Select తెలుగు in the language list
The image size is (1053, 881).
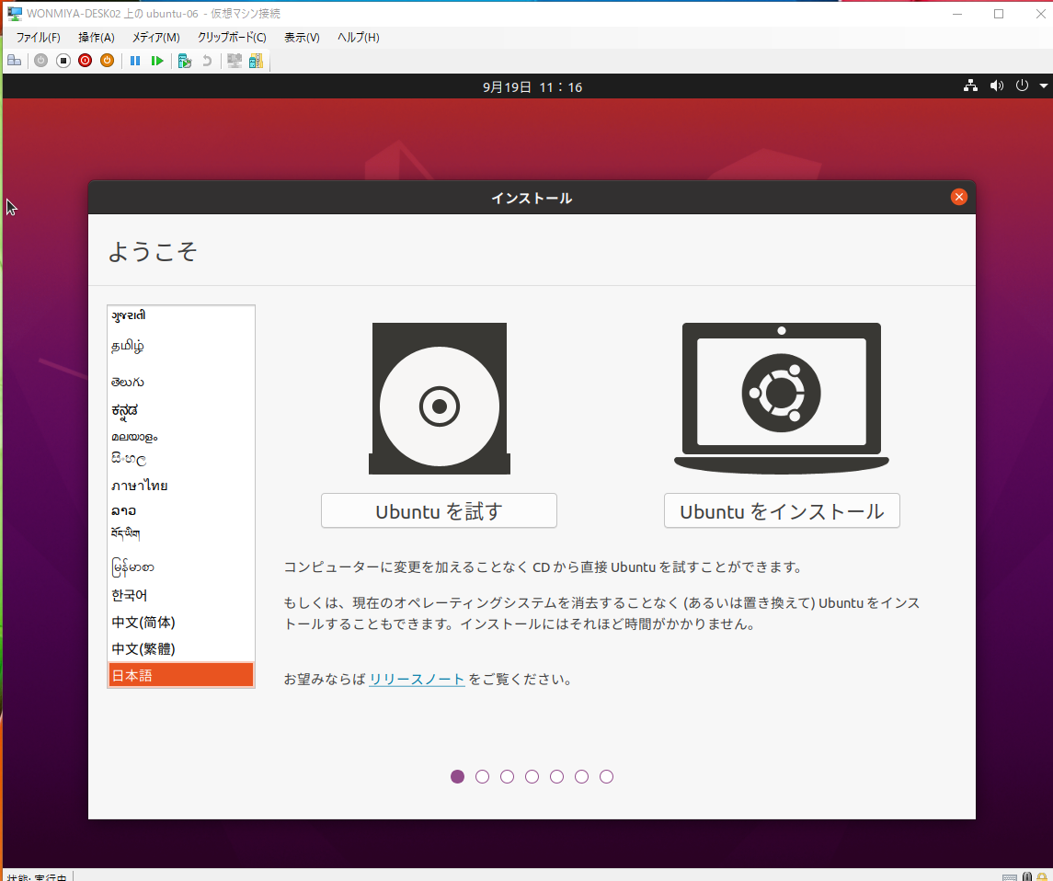click(x=180, y=382)
